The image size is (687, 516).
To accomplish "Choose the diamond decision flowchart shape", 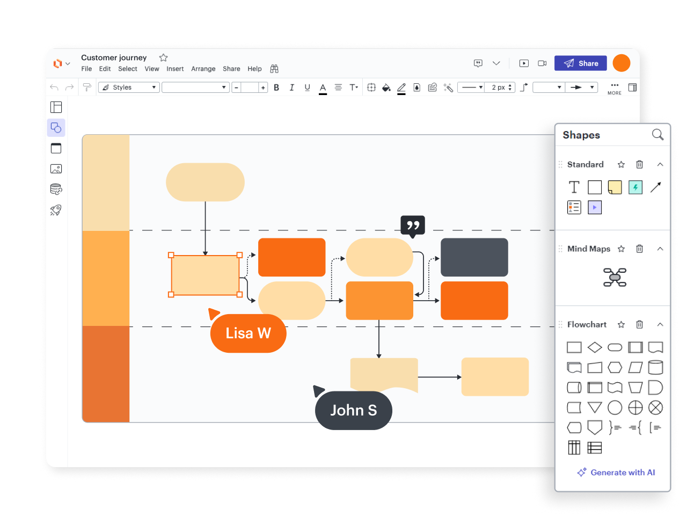I will [595, 347].
